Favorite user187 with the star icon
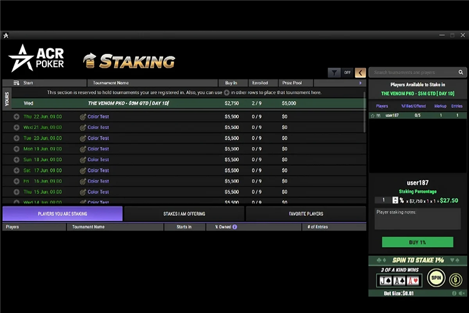The image size is (469, 313). tap(373, 116)
